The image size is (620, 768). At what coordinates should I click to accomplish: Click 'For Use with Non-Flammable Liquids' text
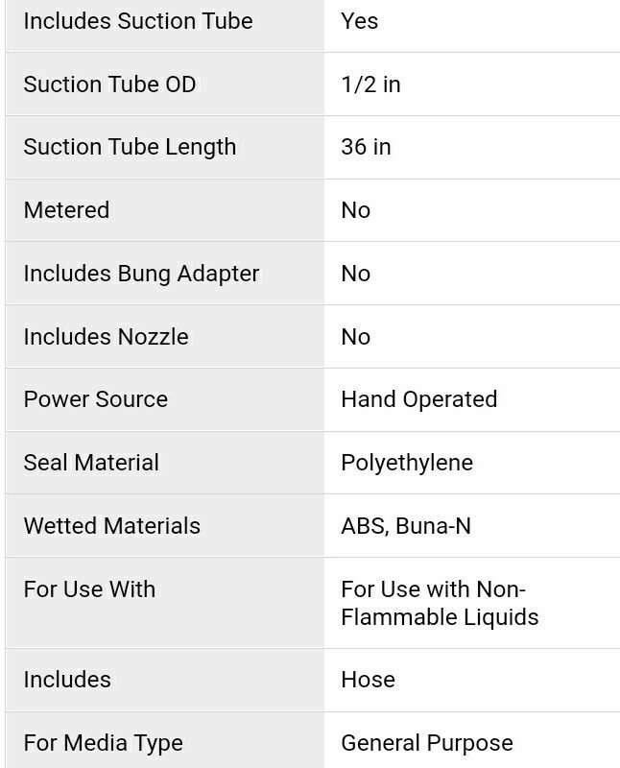tap(440, 603)
